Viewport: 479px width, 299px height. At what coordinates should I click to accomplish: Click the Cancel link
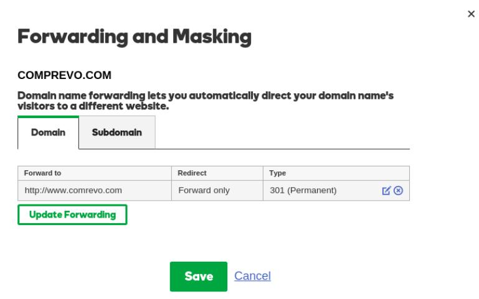[x=252, y=276]
